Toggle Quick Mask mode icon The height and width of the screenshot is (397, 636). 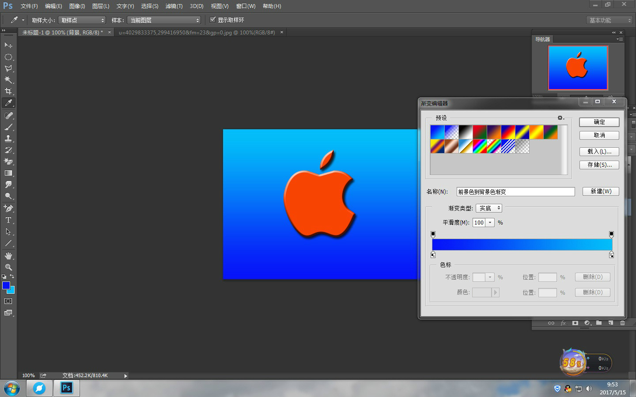(8, 301)
